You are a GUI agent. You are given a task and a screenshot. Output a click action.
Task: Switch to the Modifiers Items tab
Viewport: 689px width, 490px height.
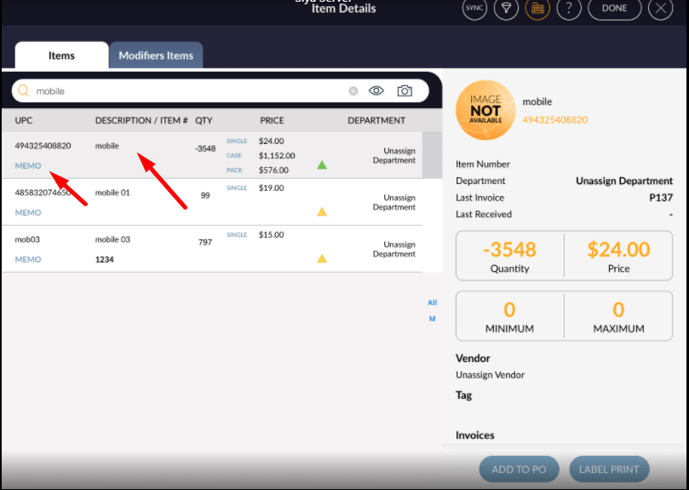156,55
